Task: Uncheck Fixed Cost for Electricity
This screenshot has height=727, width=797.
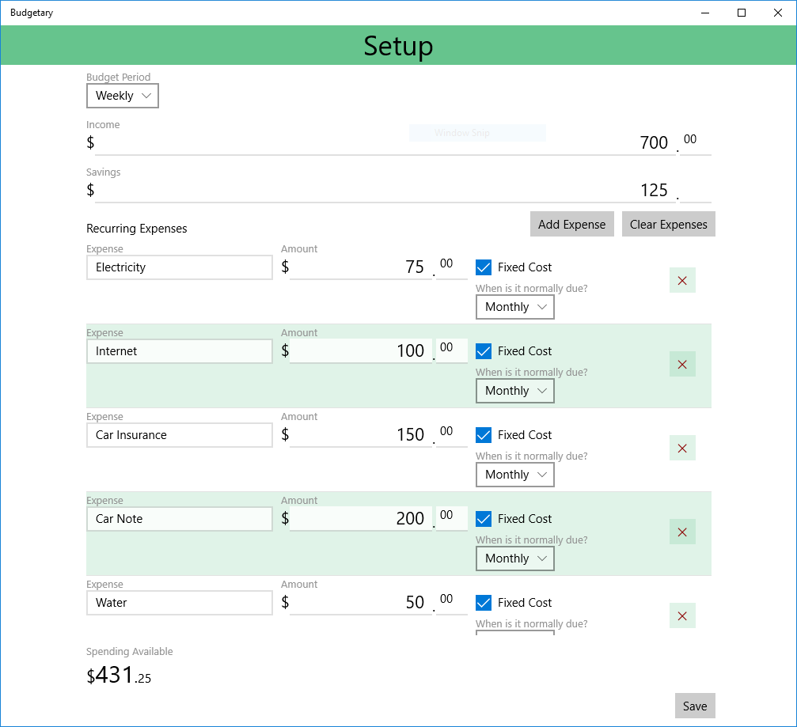Action: 484,267
